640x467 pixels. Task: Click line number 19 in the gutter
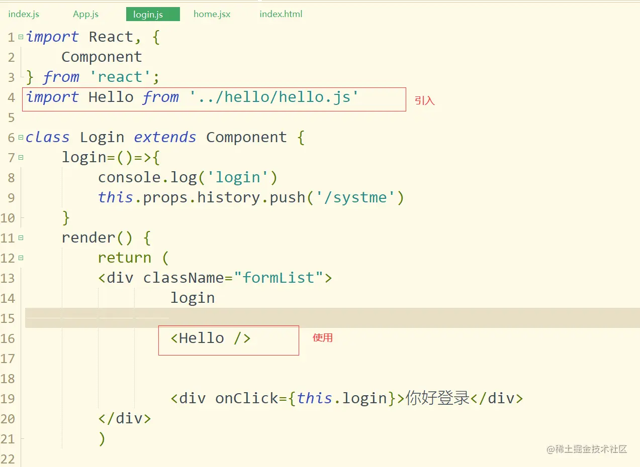8,399
